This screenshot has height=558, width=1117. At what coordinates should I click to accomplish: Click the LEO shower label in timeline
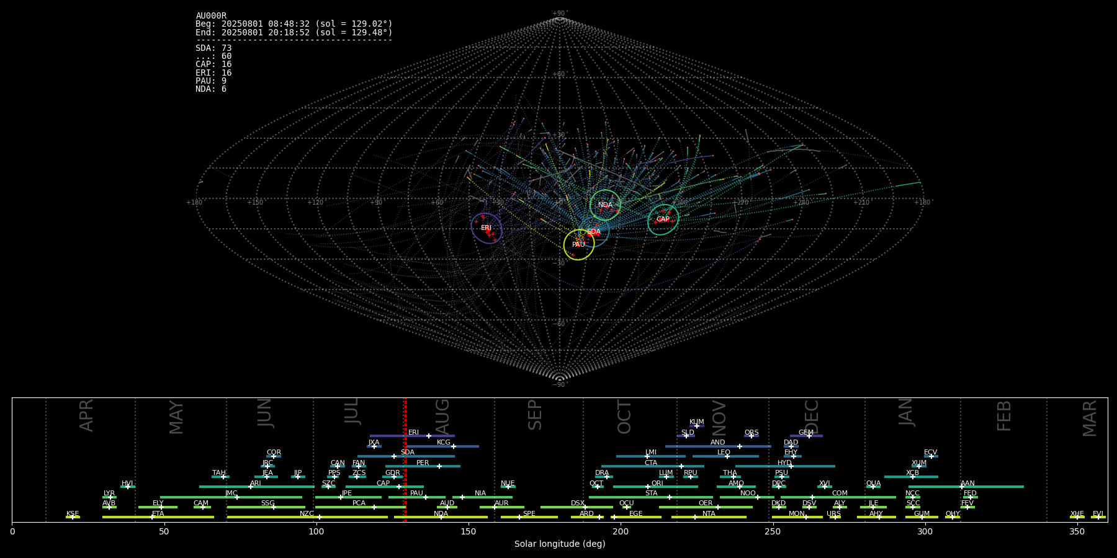pyautogui.click(x=724, y=453)
